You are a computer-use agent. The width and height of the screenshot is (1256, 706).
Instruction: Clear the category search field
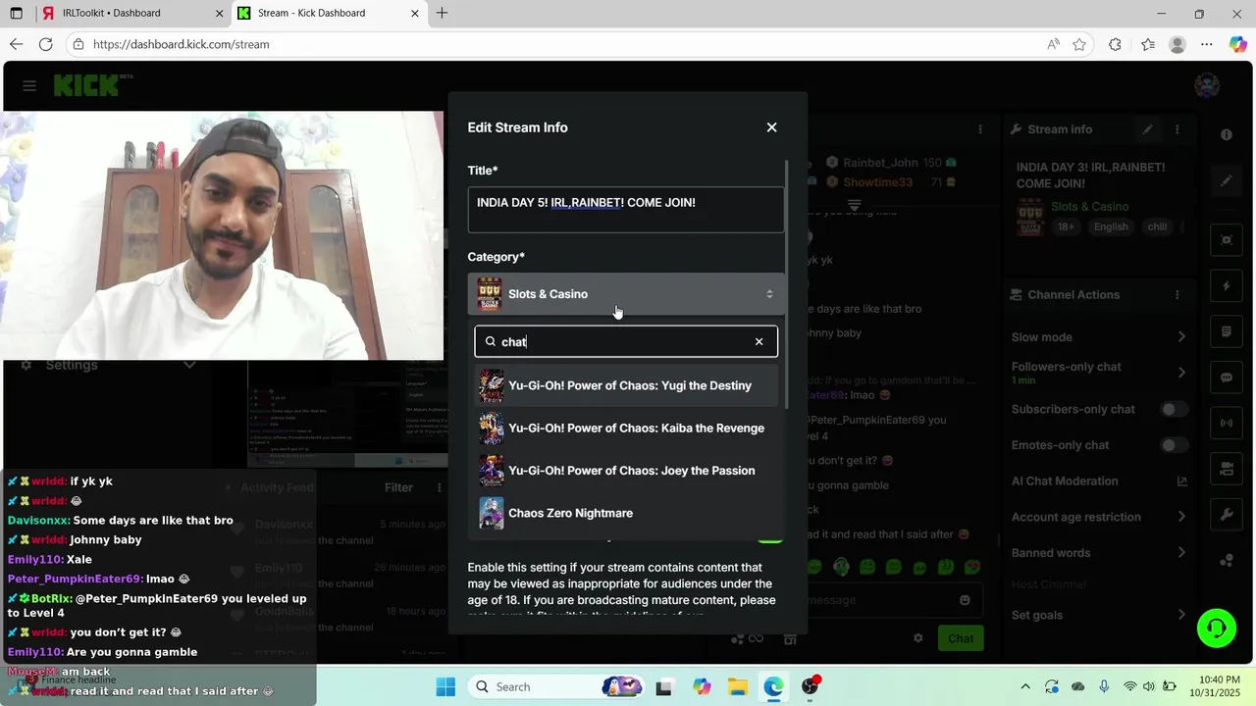(x=759, y=341)
